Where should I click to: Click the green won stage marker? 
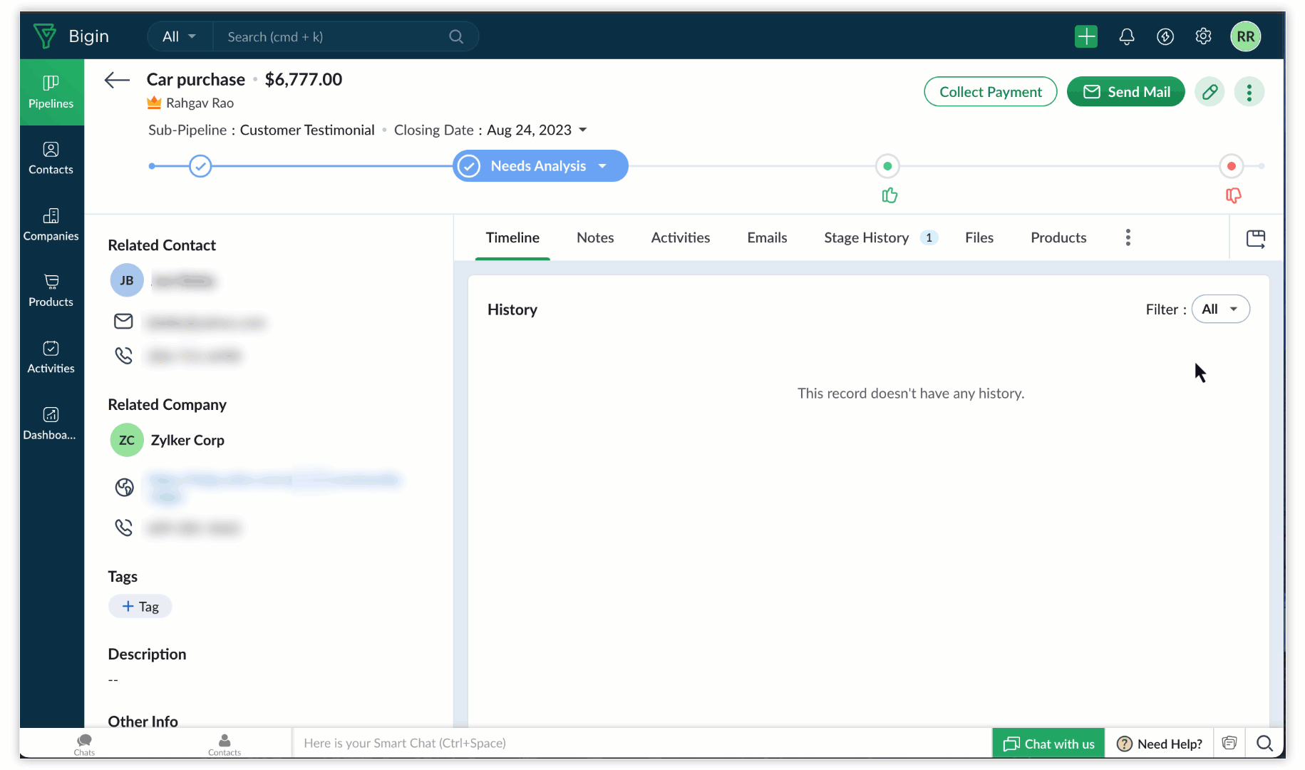tap(887, 166)
